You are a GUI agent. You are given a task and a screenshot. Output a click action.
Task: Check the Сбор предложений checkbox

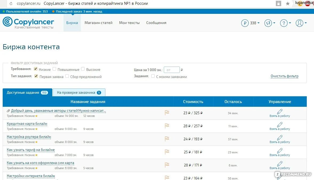(x=67, y=76)
